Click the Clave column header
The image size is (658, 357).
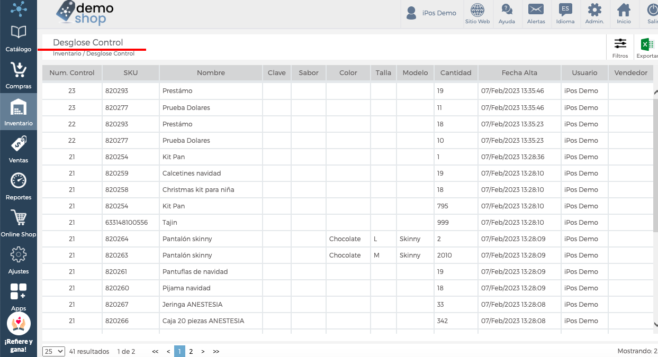tap(277, 73)
